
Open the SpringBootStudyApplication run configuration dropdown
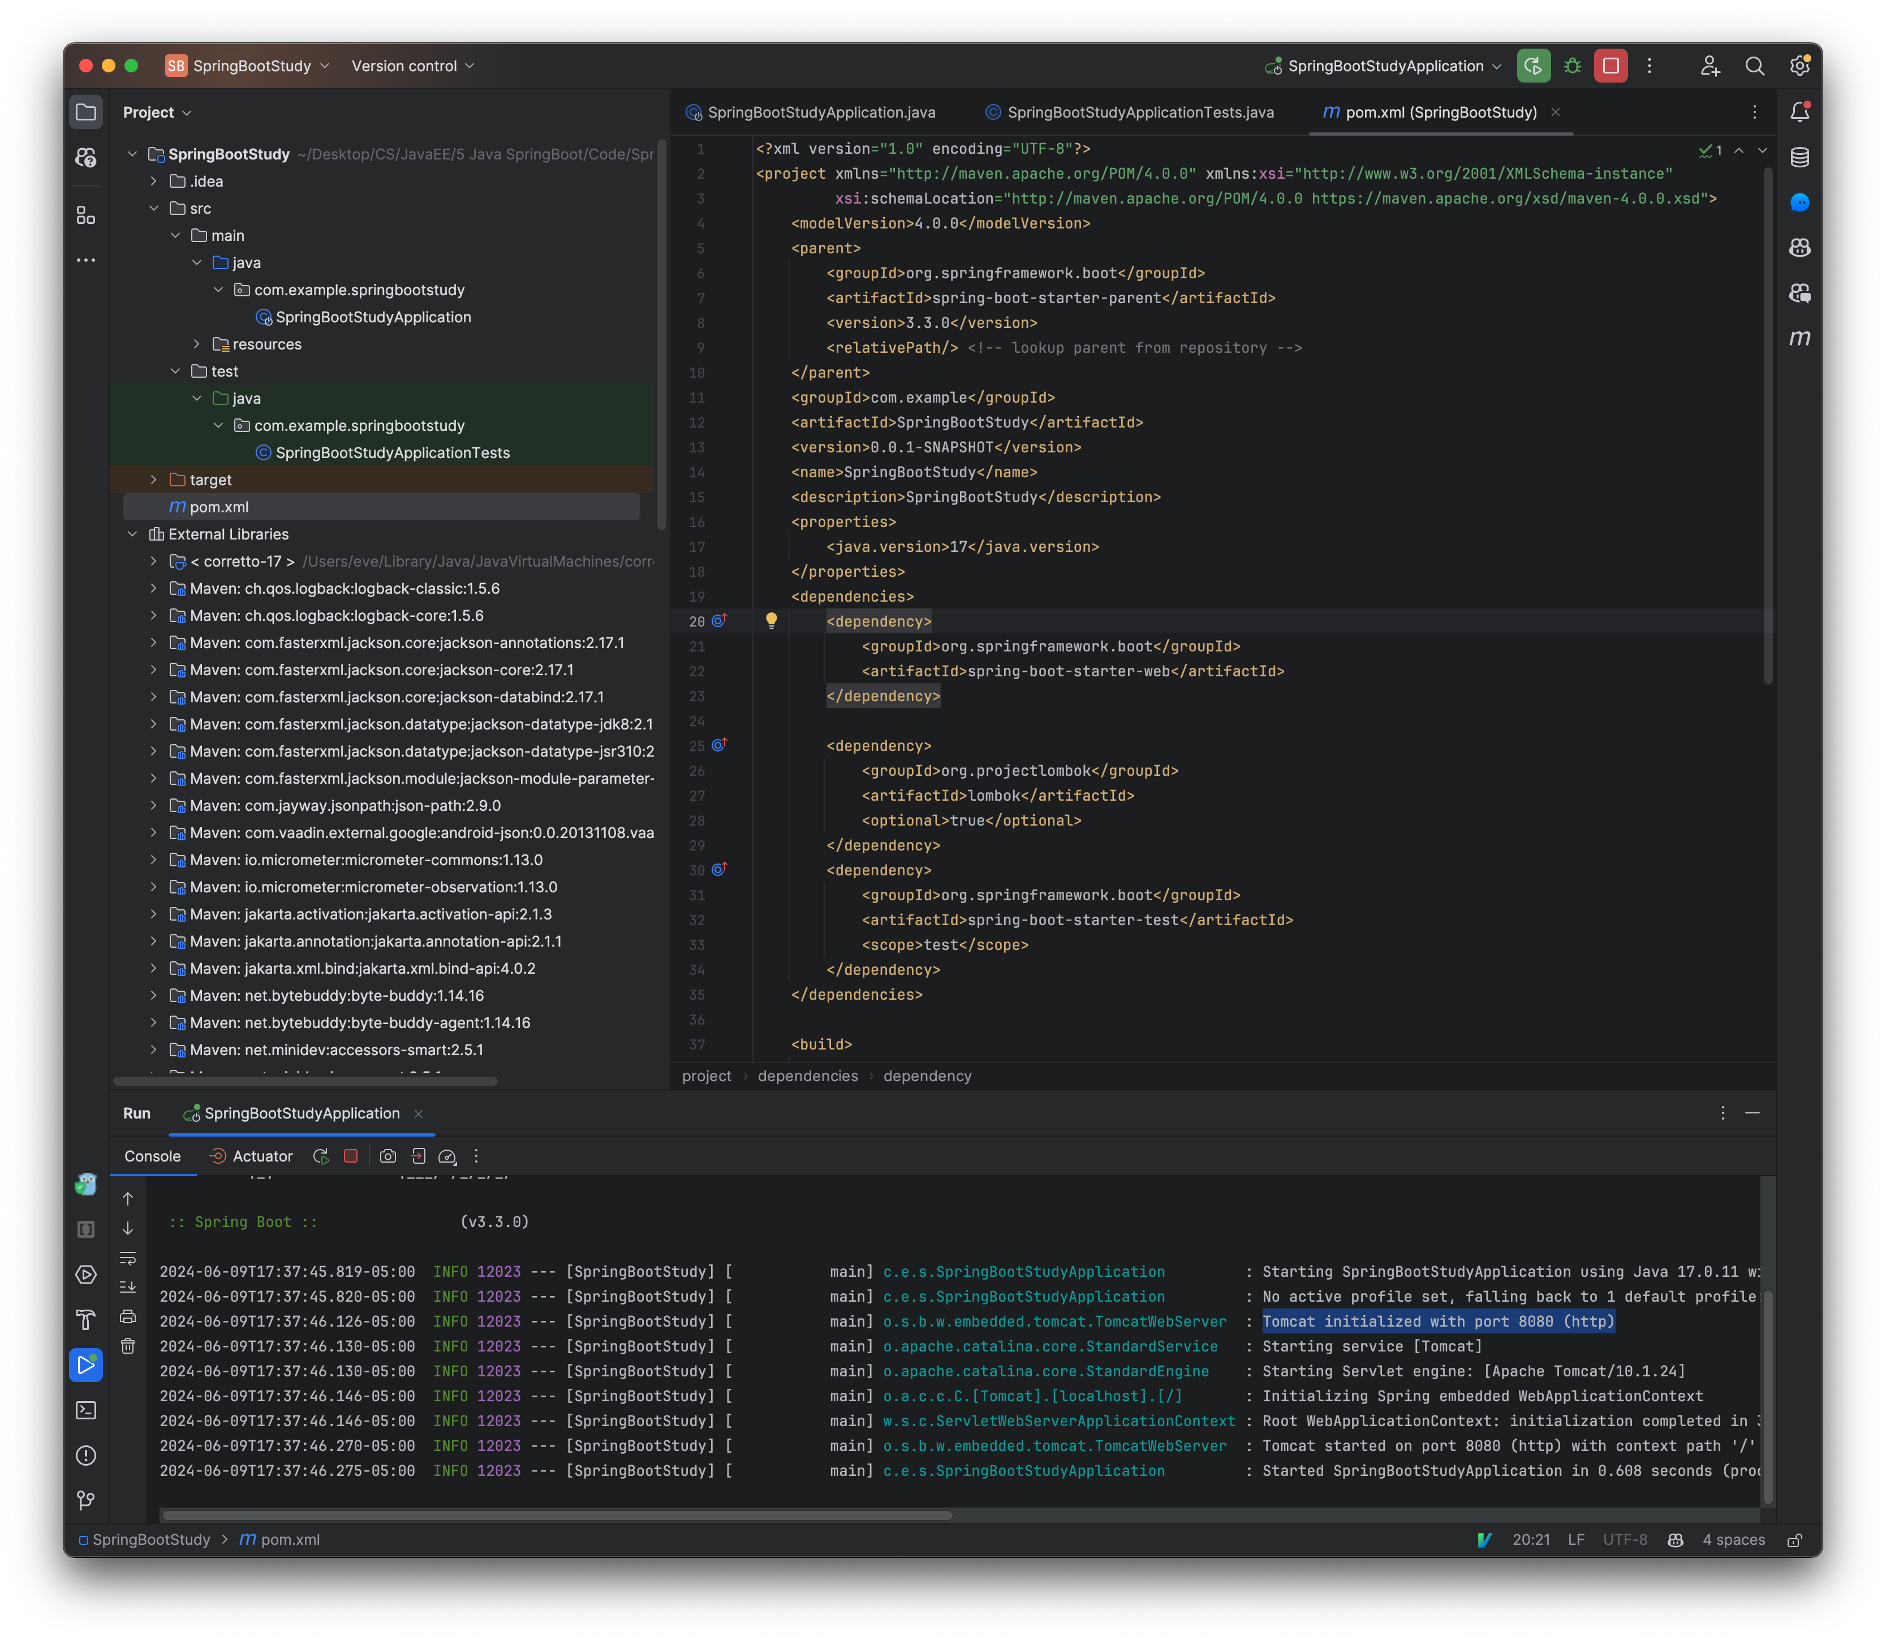[1496, 65]
